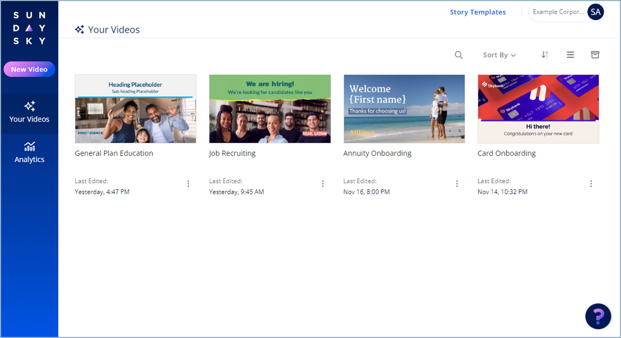Open the Card Onboarding three-dot menu

pyautogui.click(x=591, y=184)
